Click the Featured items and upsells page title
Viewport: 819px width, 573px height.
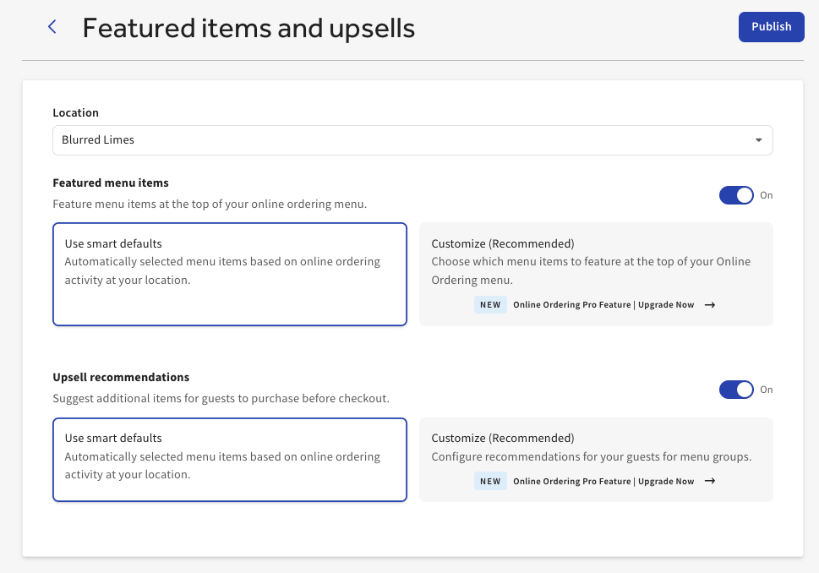tap(248, 28)
